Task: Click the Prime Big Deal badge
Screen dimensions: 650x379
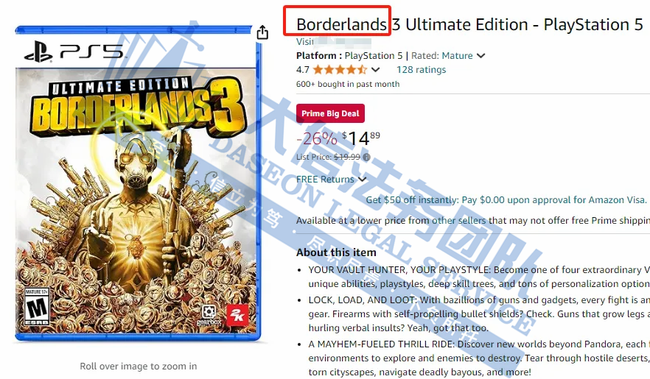Action: [x=330, y=113]
